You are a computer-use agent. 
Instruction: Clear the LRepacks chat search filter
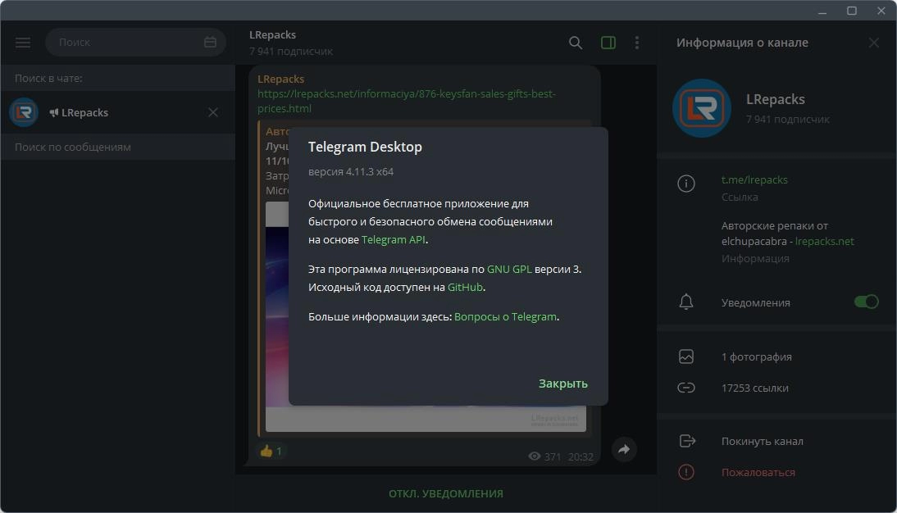point(213,112)
